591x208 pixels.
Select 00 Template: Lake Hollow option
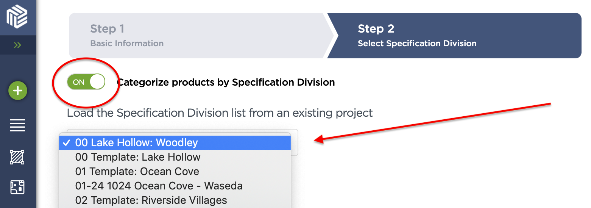(x=138, y=157)
